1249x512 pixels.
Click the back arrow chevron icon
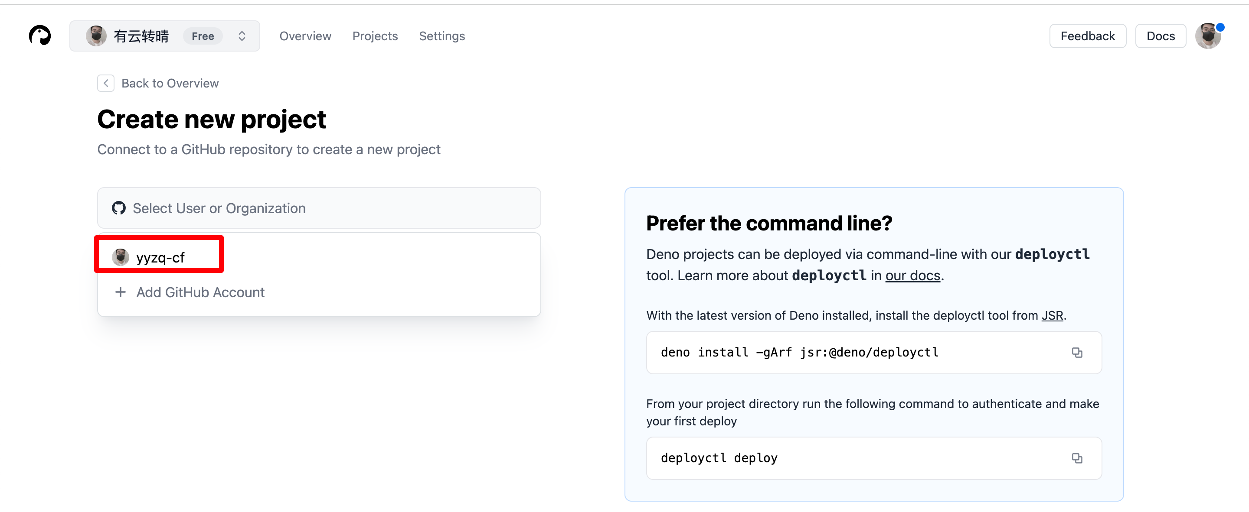click(x=106, y=83)
